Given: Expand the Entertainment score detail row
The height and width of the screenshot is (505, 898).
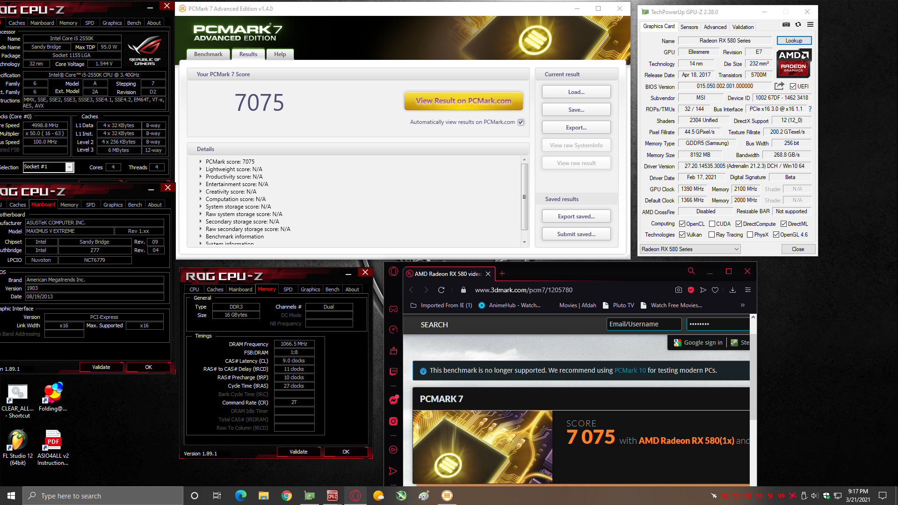Looking at the screenshot, I should coord(201,184).
